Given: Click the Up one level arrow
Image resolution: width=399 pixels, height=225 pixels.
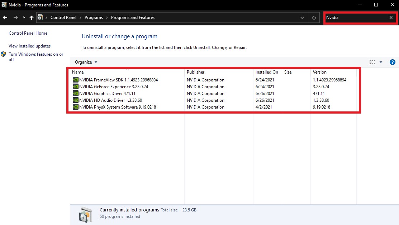Looking at the screenshot, I should (32, 17).
